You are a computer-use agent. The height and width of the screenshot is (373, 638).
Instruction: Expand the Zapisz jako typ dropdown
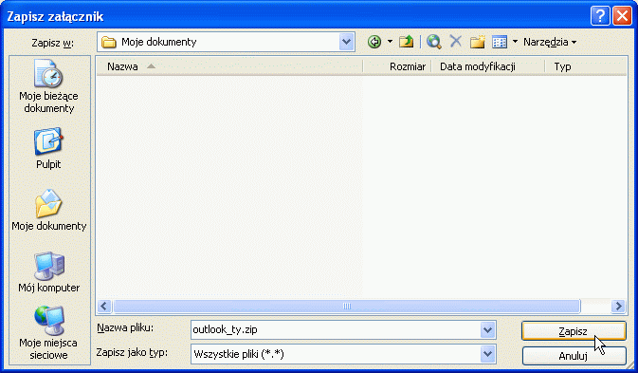coord(487,354)
